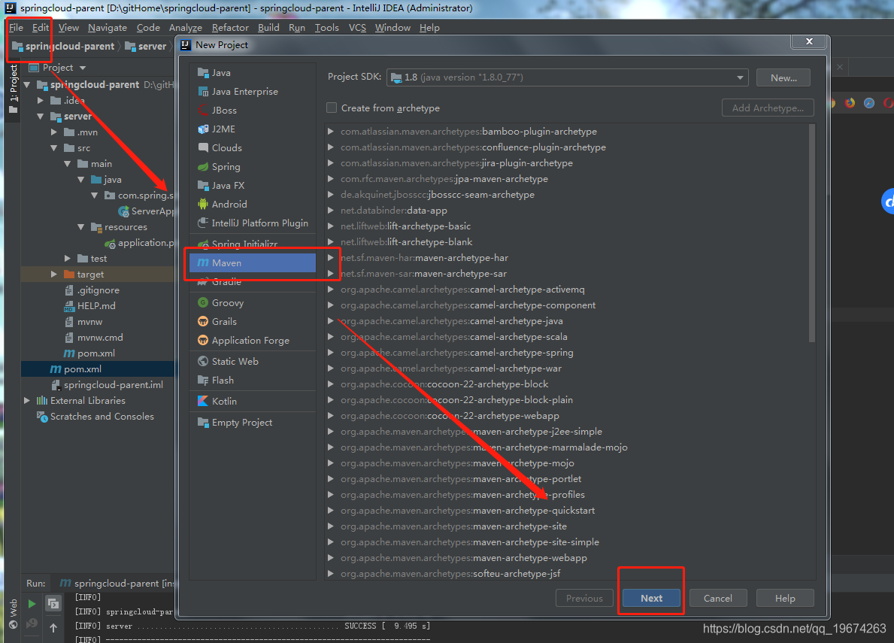This screenshot has width=894, height=643.
Task: Expand camel-archetype-spring entry
Action: (331, 352)
